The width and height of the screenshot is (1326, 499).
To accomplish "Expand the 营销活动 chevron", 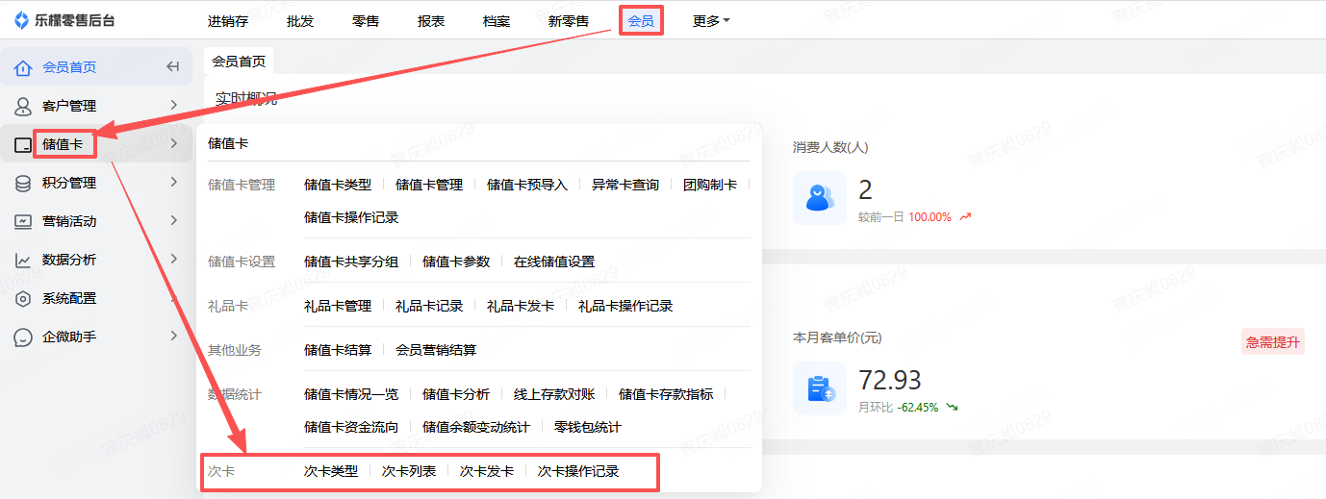I will point(174,220).
